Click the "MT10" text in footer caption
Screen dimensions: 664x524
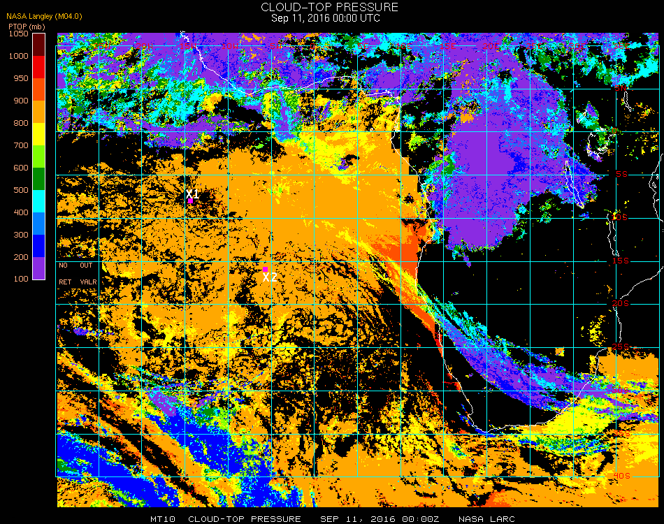(163, 519)
